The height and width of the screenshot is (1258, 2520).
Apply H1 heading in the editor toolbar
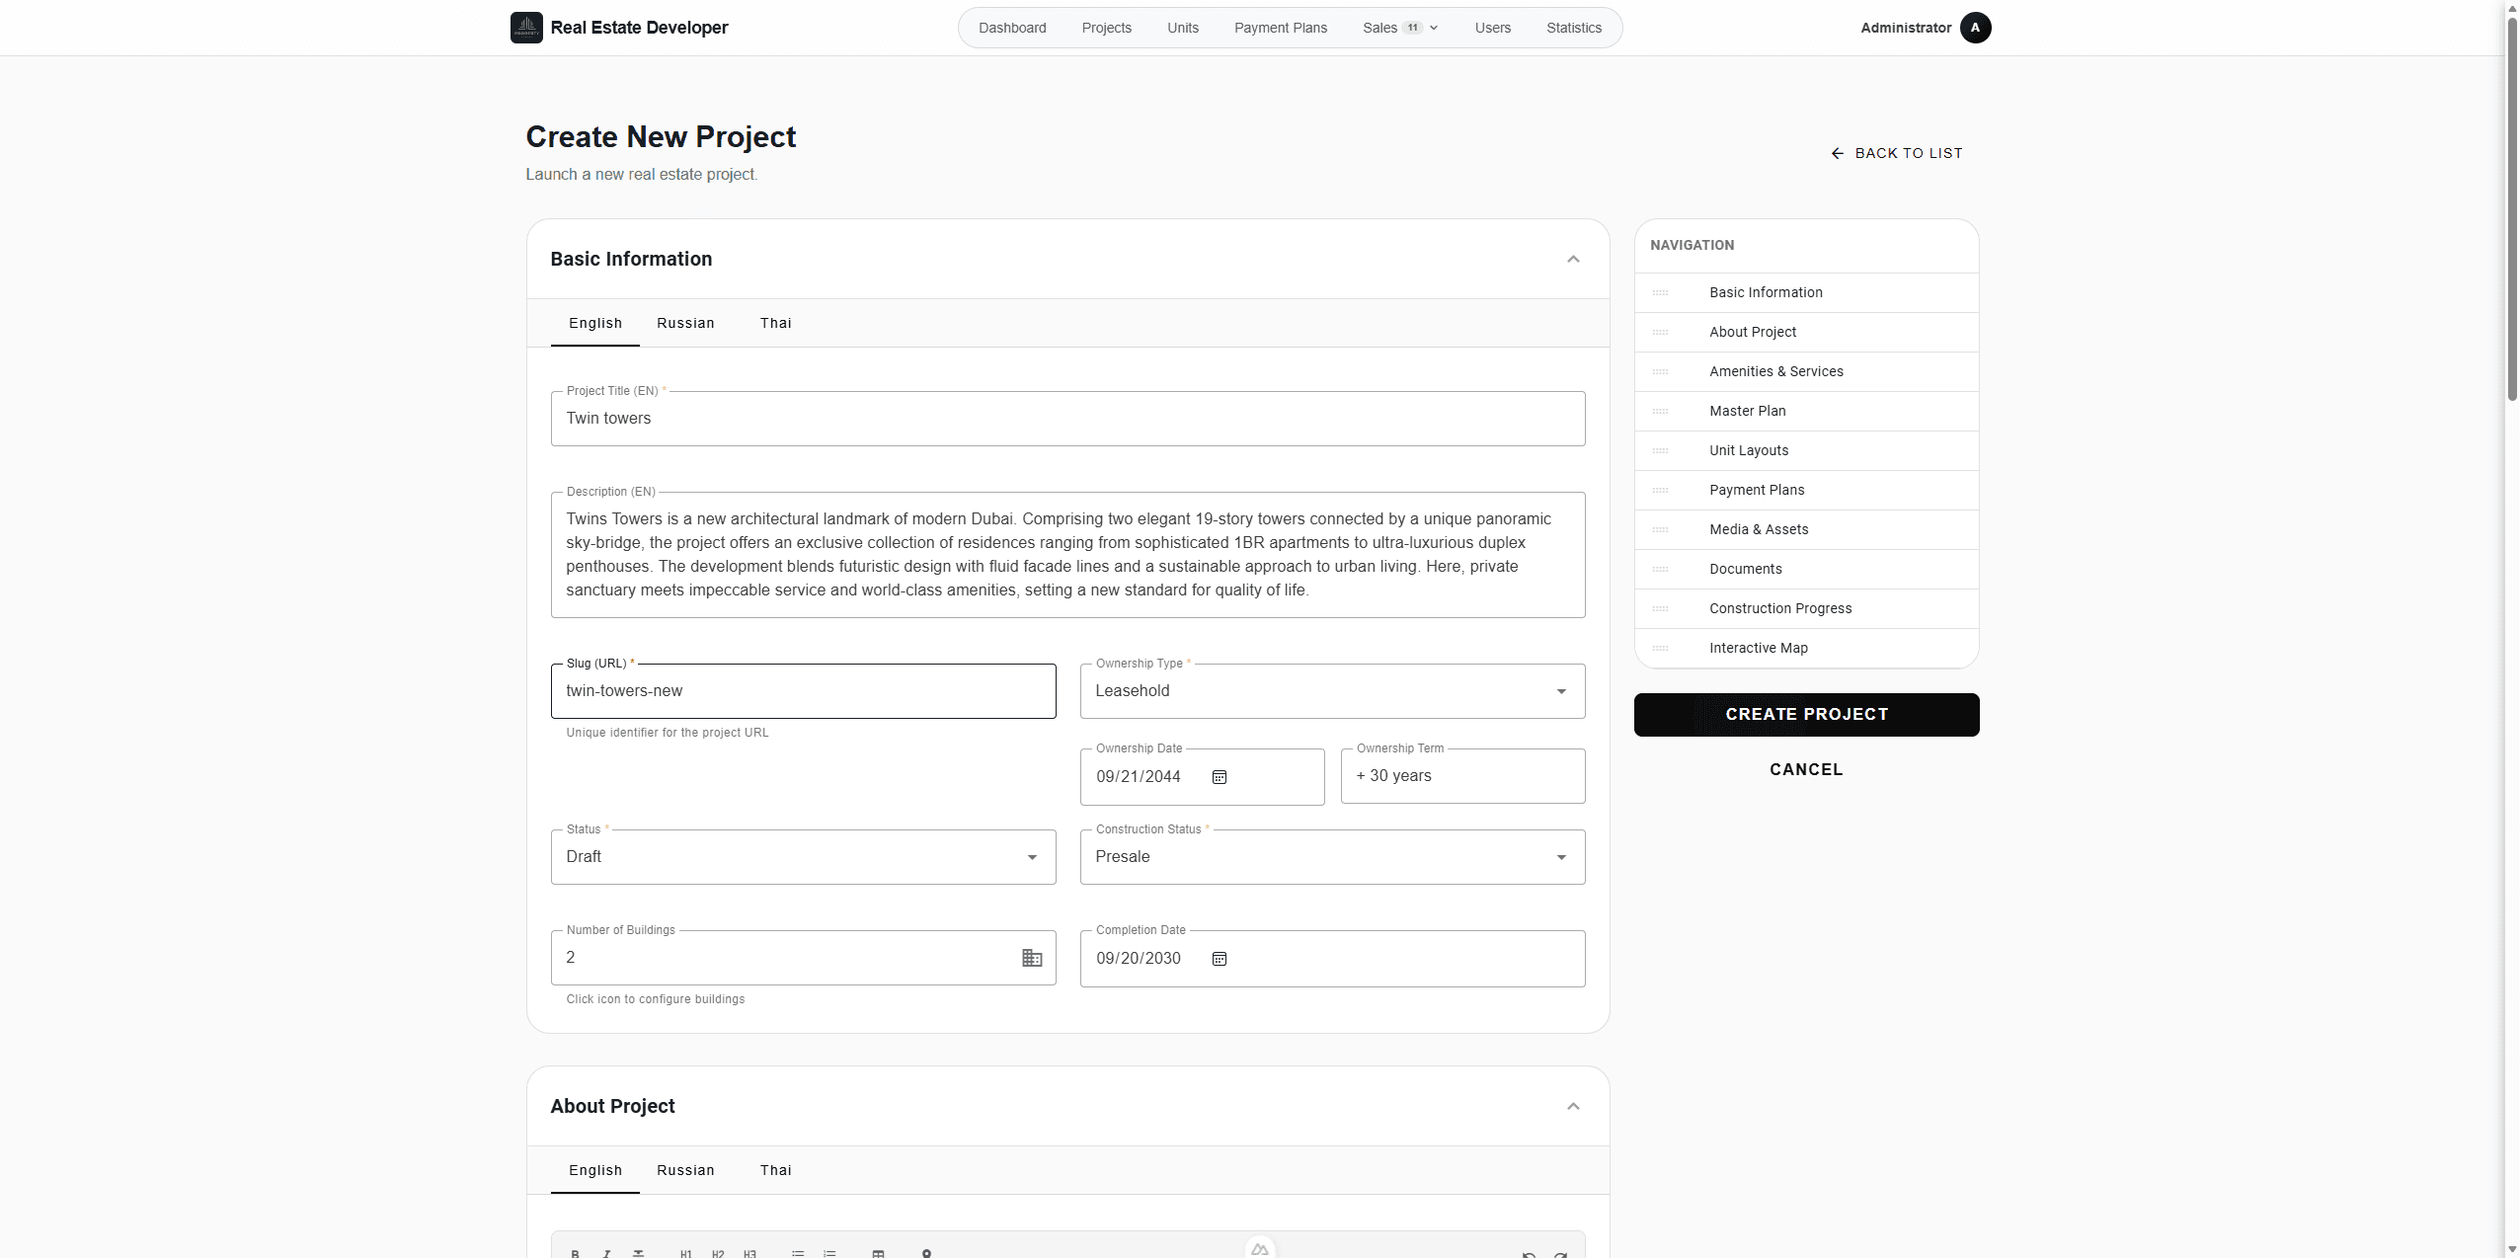pyautogui.click(x=686, y=1253)
